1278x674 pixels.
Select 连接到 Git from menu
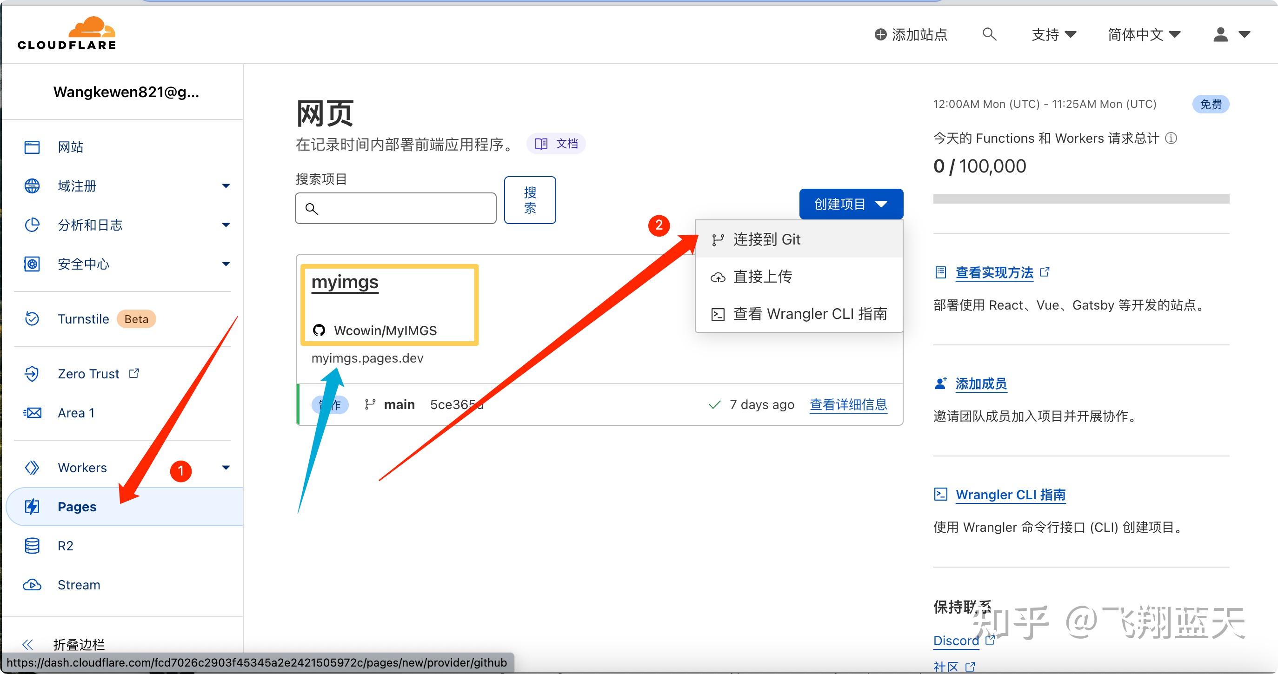[x=799, y=239]
